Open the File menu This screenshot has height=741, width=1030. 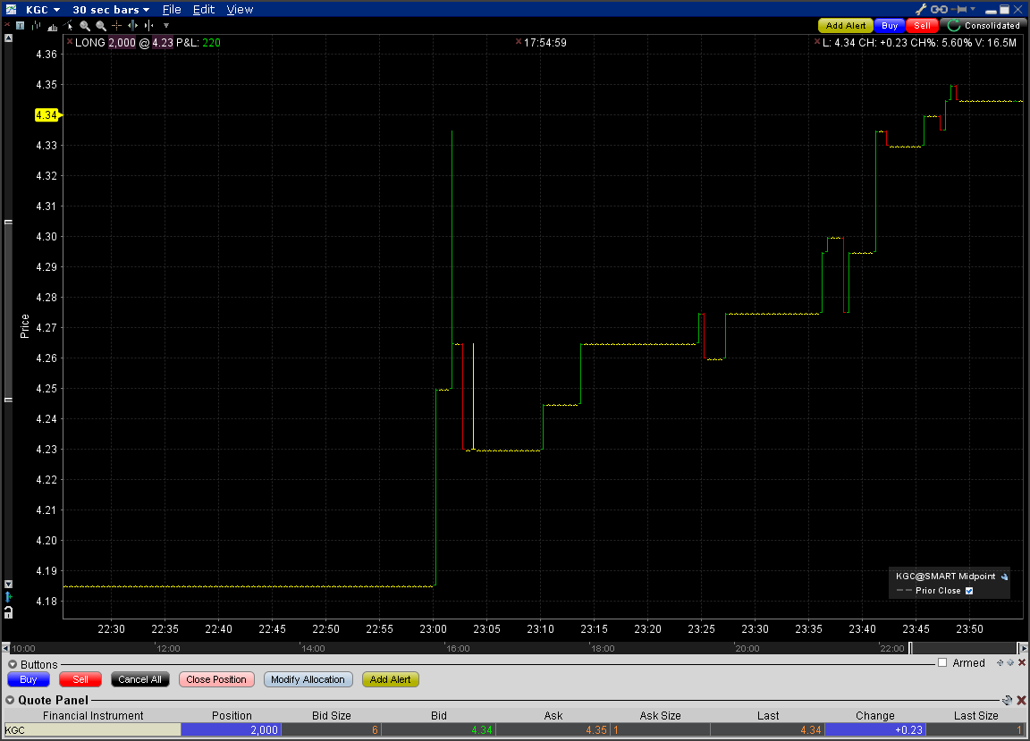coord(172,10)
